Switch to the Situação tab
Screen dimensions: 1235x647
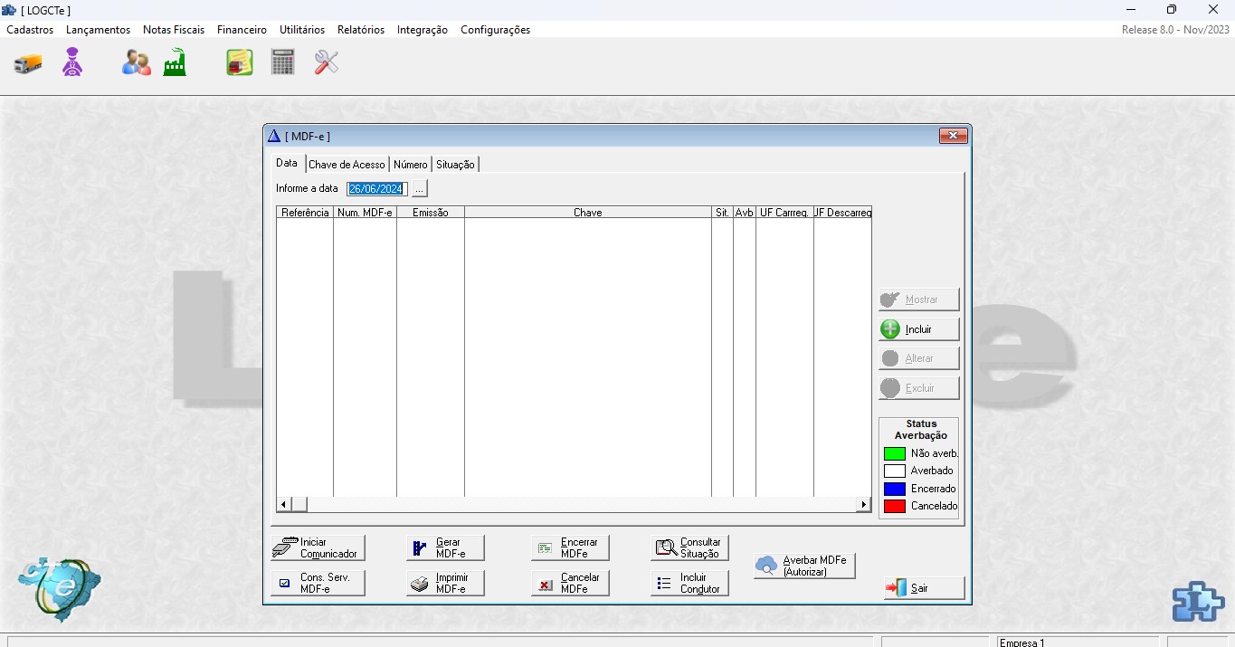455,165
